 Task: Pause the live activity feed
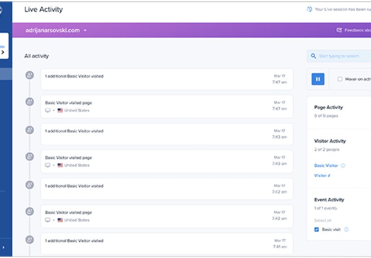[318, 79]
